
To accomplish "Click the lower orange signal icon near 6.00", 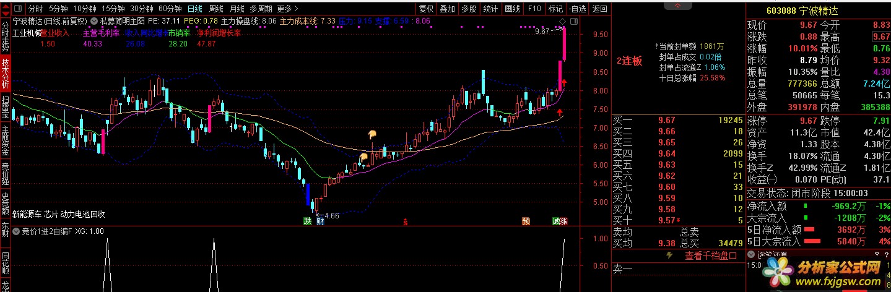I will point(364,157).
